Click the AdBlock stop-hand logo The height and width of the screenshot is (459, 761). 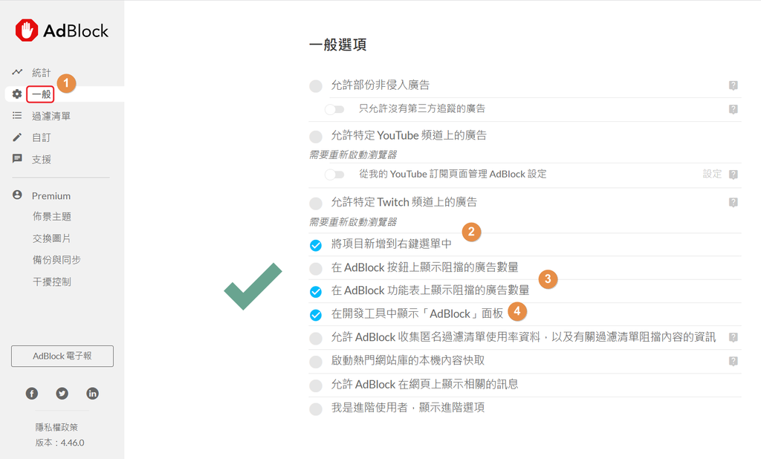26,30
